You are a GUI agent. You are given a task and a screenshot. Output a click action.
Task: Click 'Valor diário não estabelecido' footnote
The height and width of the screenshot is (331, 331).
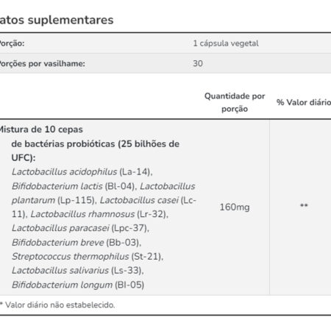click(x=60, y=305)
